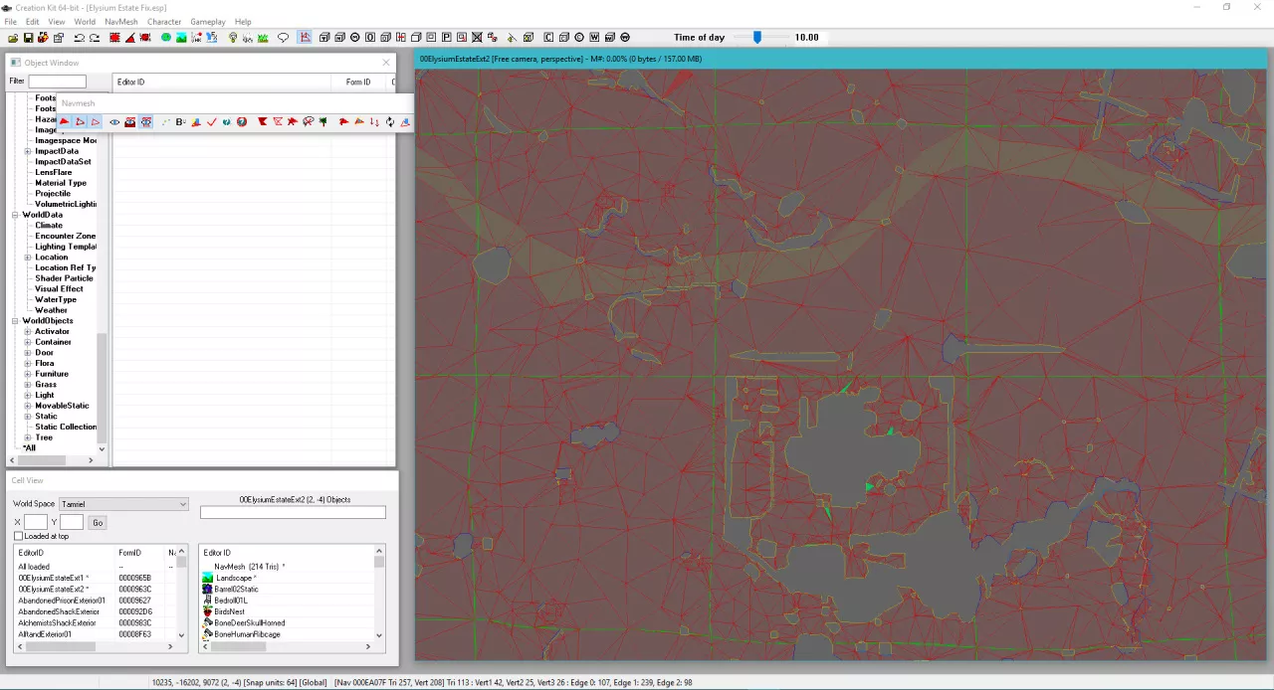Collapse the WorldObjects tree node
The height and width of the screenshot is (690, 1274).
point(16,321)
